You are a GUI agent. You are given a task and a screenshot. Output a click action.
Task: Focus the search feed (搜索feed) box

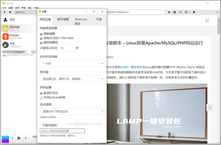[x=26, y=12]
